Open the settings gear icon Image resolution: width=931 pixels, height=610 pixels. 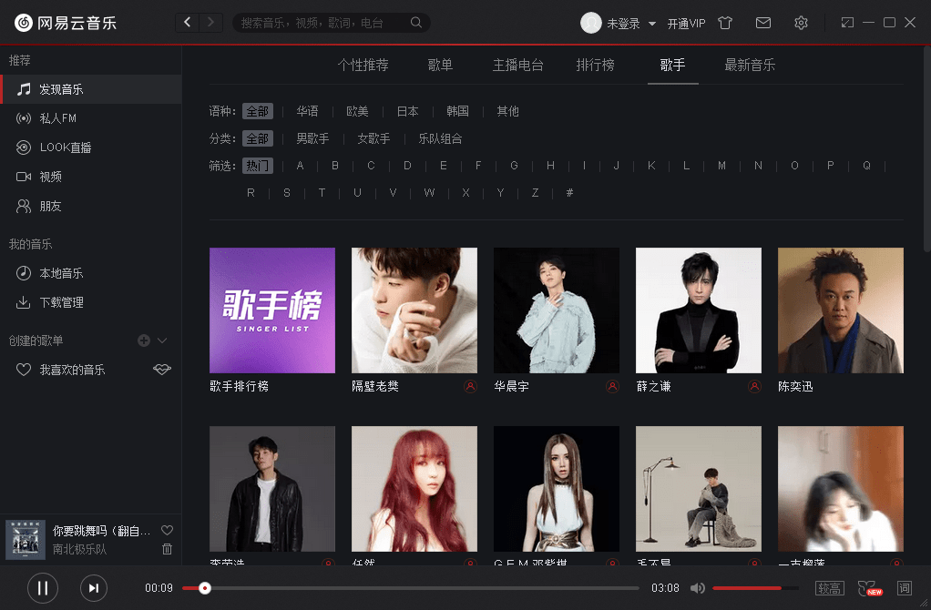[801, 23]
